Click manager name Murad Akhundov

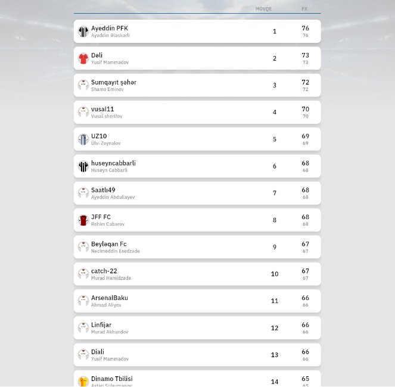click(x=110, y=332)
